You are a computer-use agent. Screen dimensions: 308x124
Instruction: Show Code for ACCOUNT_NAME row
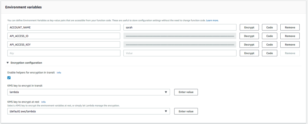click(x=269, y=27)
